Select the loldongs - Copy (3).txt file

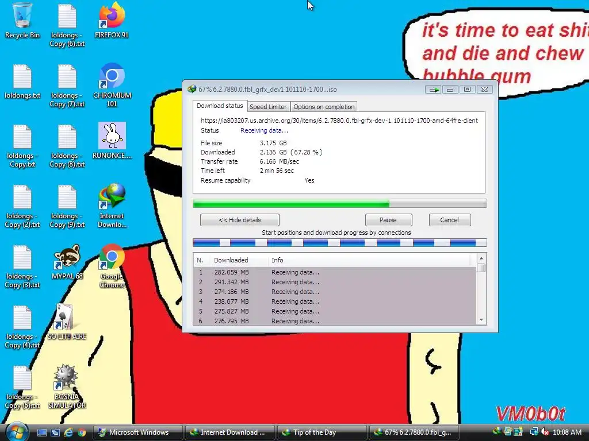pyautogui.click(x=22, y=267)
